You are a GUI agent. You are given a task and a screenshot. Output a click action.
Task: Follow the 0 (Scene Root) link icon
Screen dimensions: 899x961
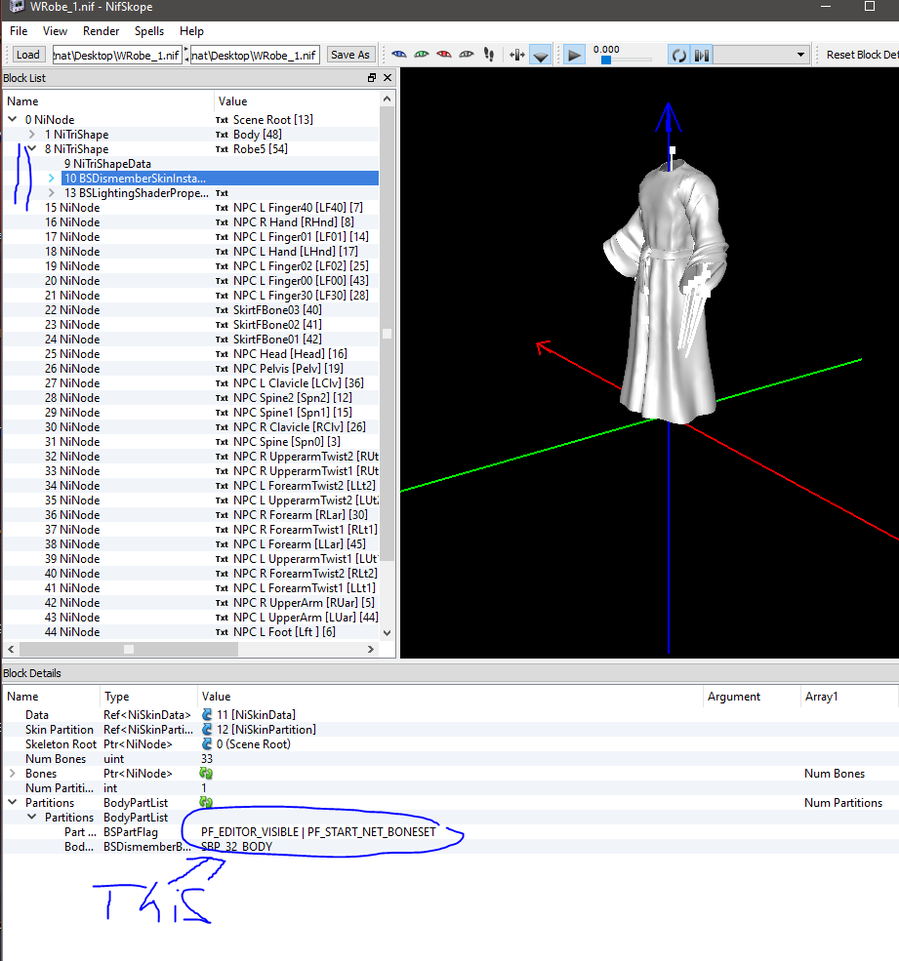207,744
